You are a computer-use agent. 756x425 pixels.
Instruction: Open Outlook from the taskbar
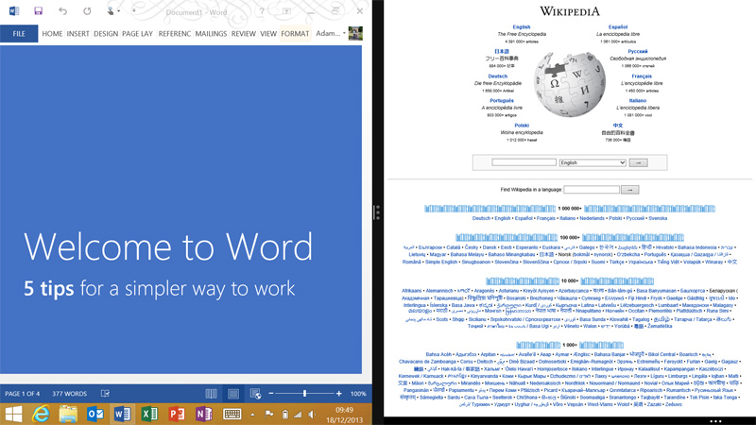(95, 414)
